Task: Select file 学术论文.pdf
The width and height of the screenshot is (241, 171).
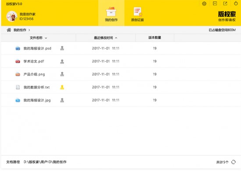Action: click(34, 62)
